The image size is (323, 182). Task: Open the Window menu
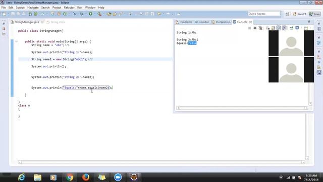coord(90,8)
